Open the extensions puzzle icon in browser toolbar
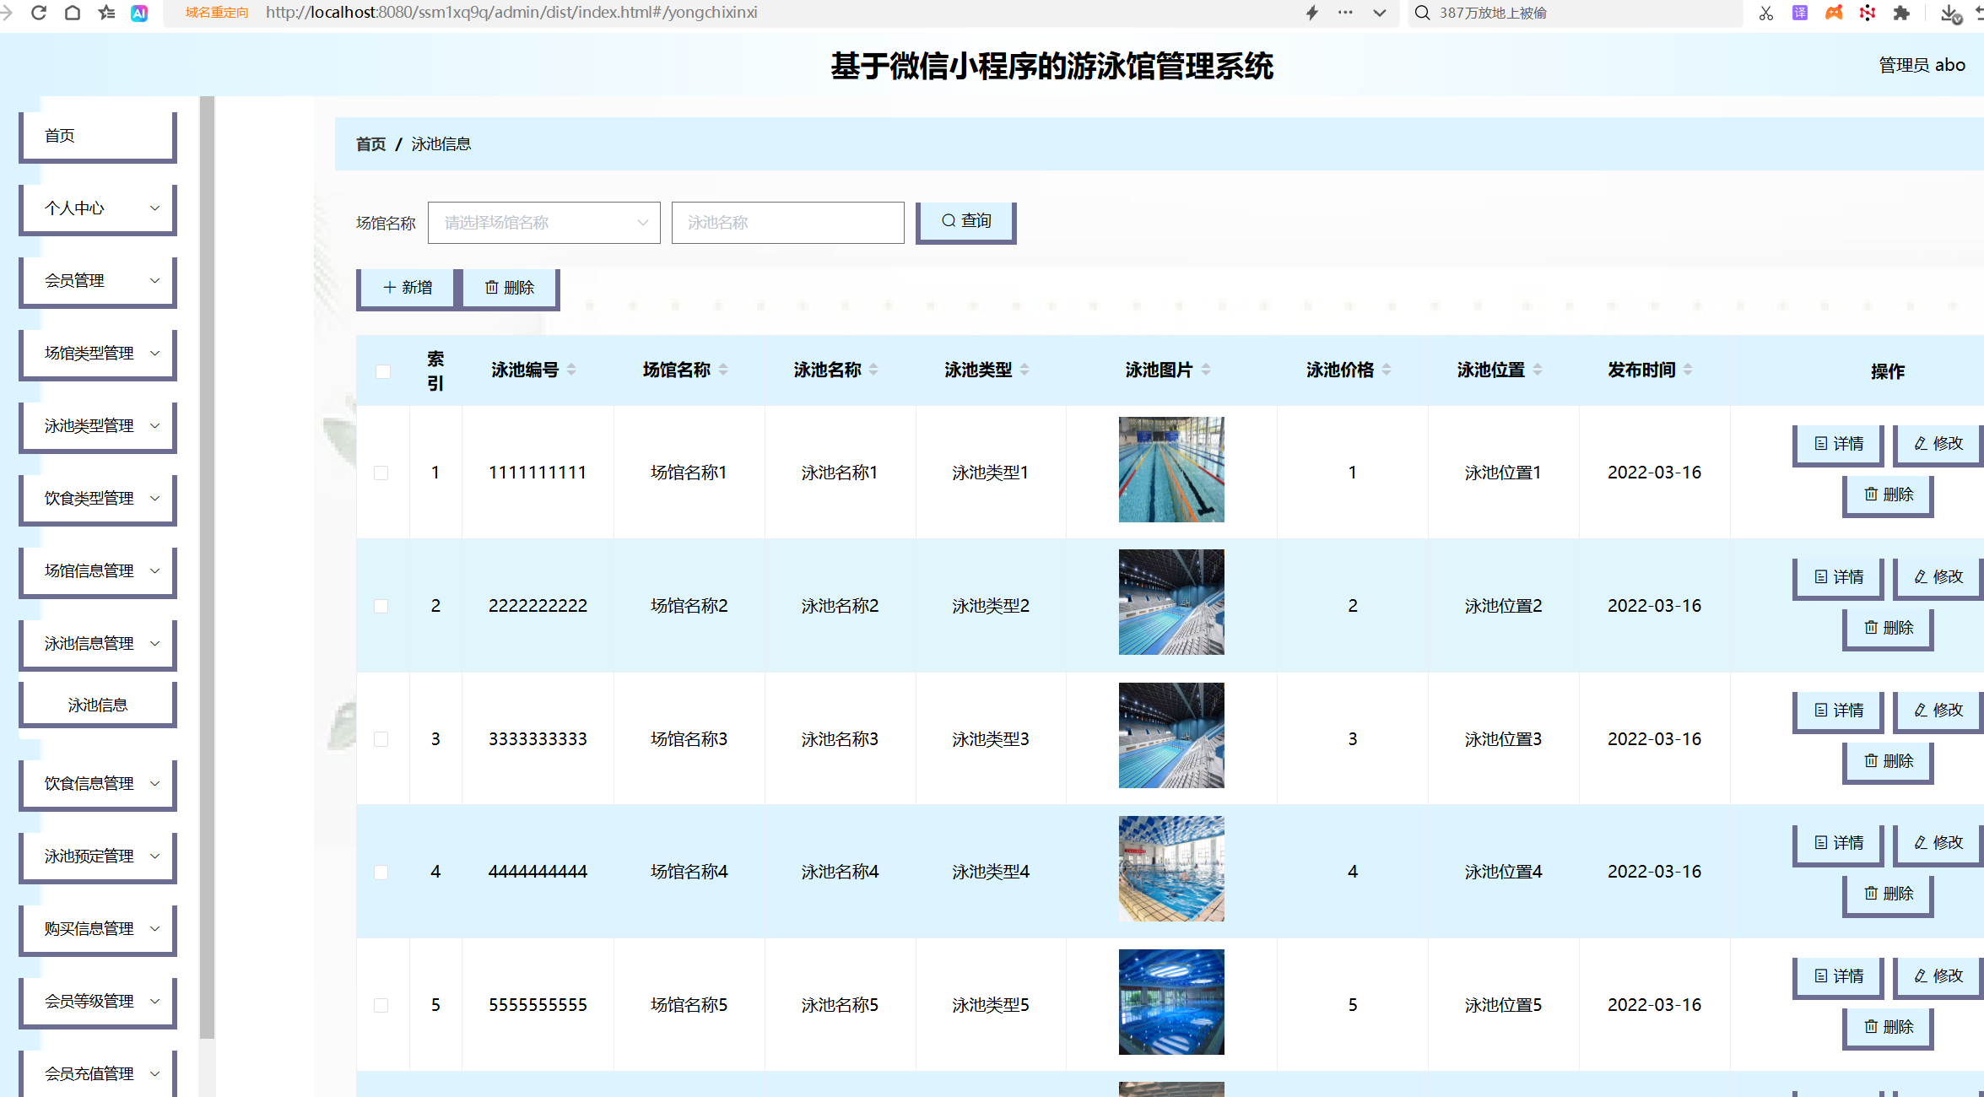The image size is (1984, 1097). [x=1902, y=13]
